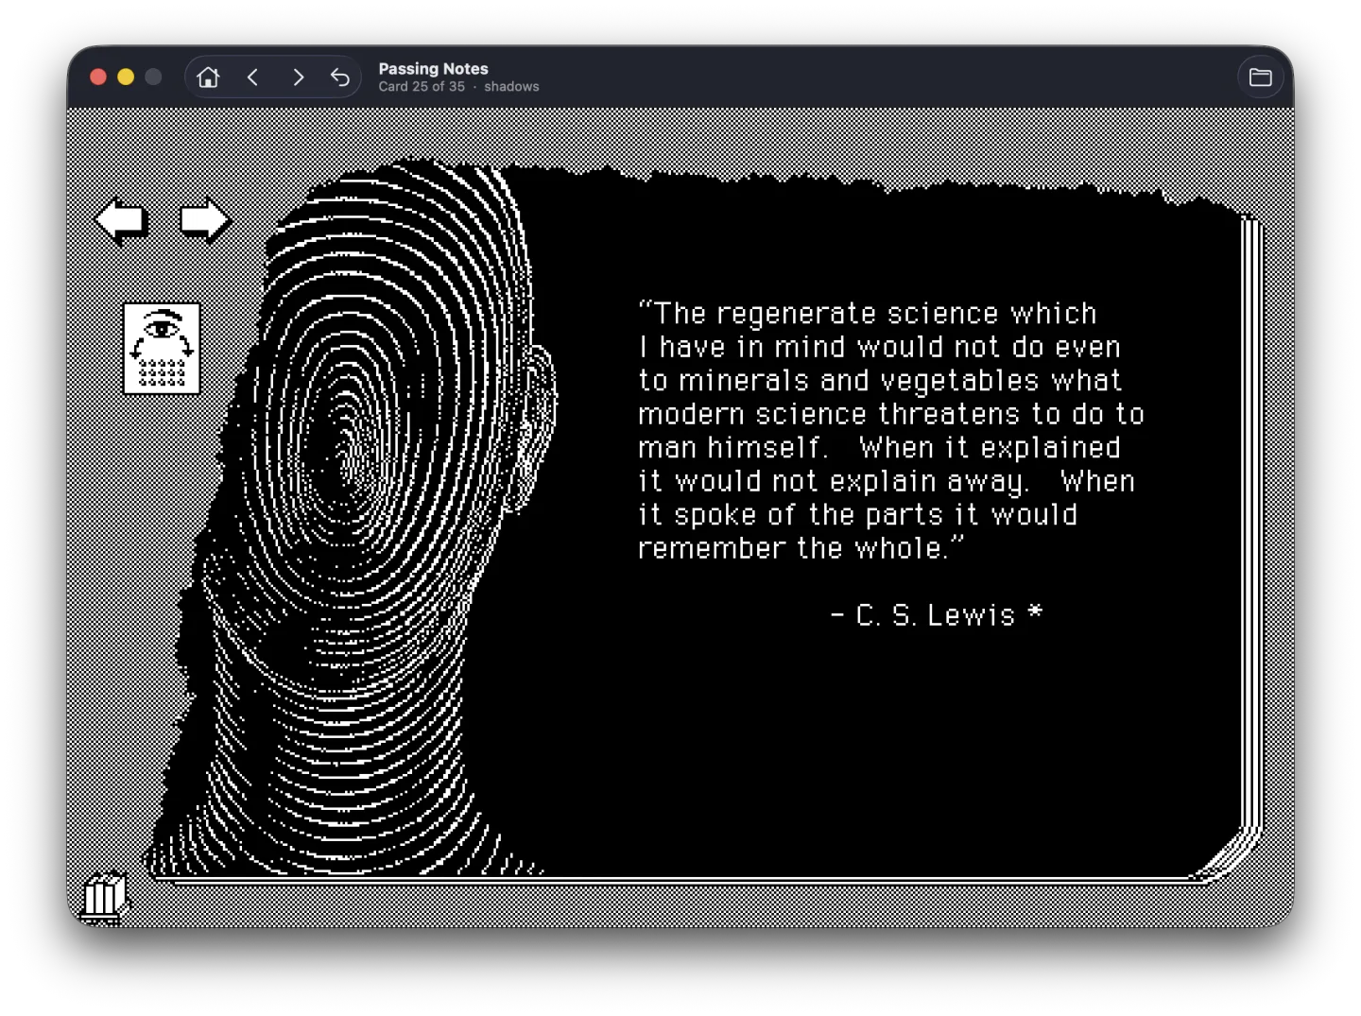
Task: Close the window with the red button
Action: click(x=98, y=77)
